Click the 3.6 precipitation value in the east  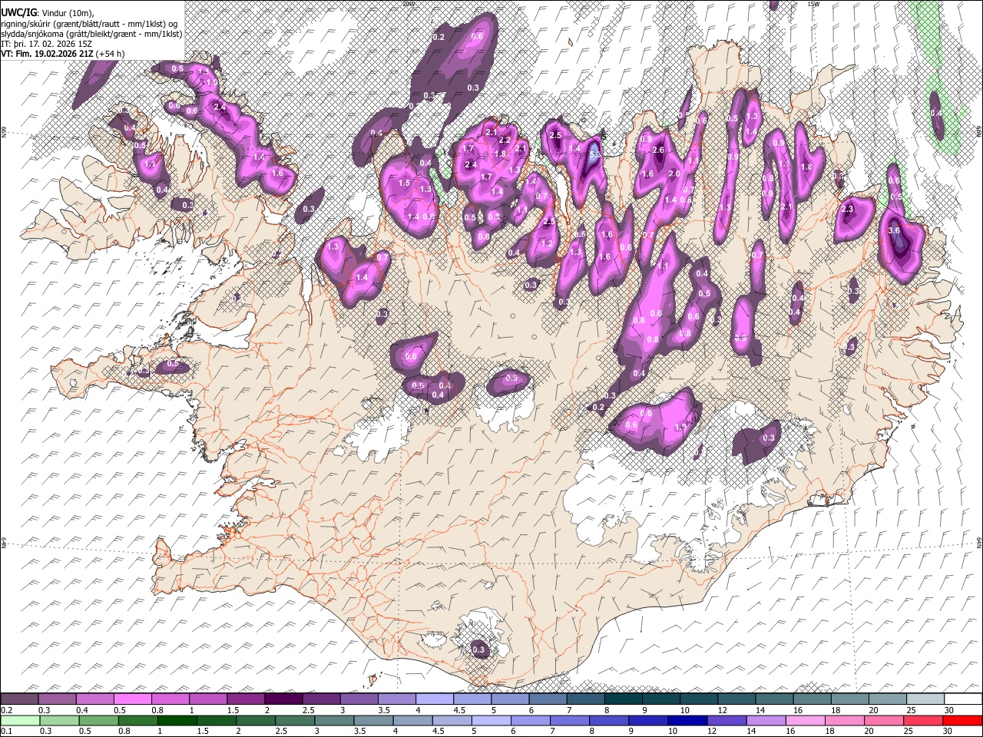point(894,230)
